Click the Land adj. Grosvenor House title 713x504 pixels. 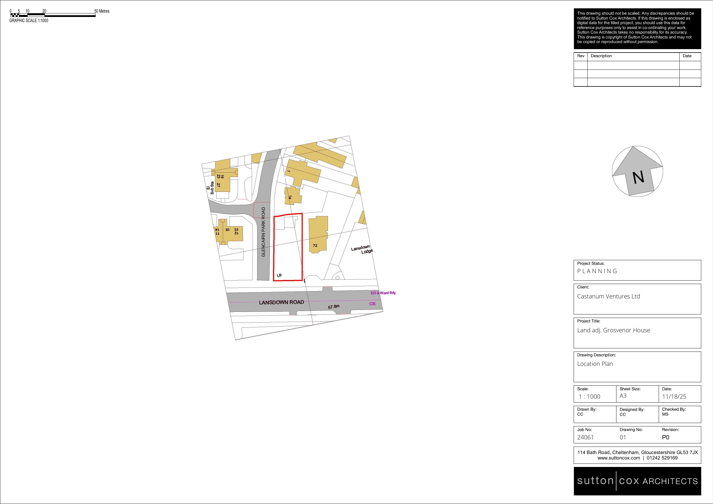point(613,330)
